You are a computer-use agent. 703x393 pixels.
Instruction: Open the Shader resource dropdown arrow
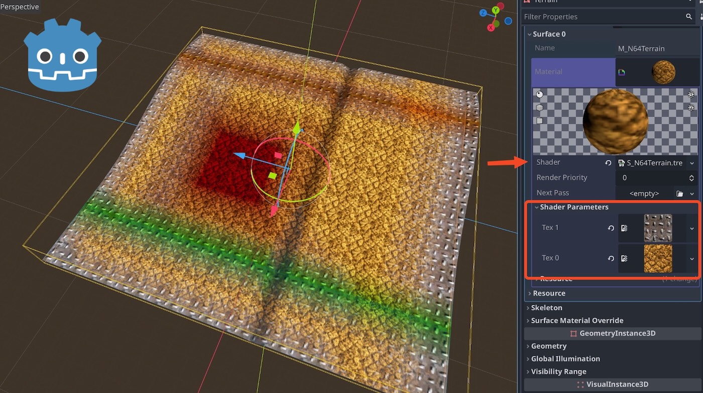pos(692,163)
